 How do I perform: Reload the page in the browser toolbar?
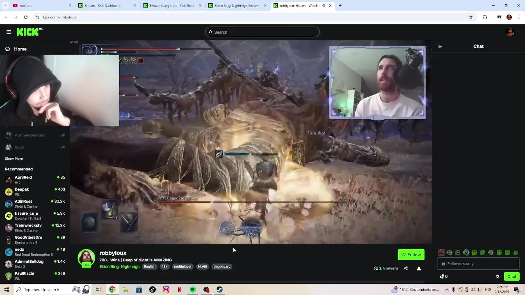26,17
